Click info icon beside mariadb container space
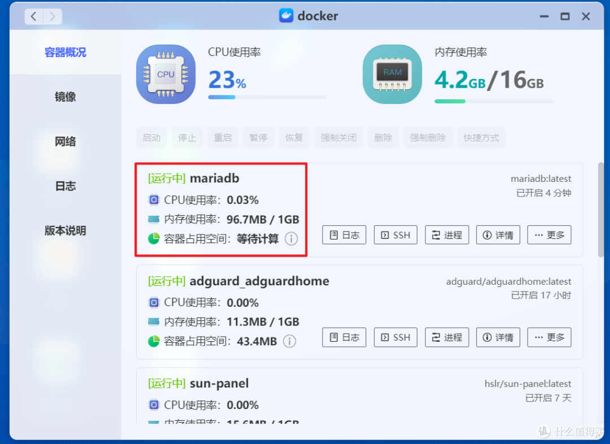Image resolution: width=610 pixels, height=444 pixels. click(x=291, y=238)
